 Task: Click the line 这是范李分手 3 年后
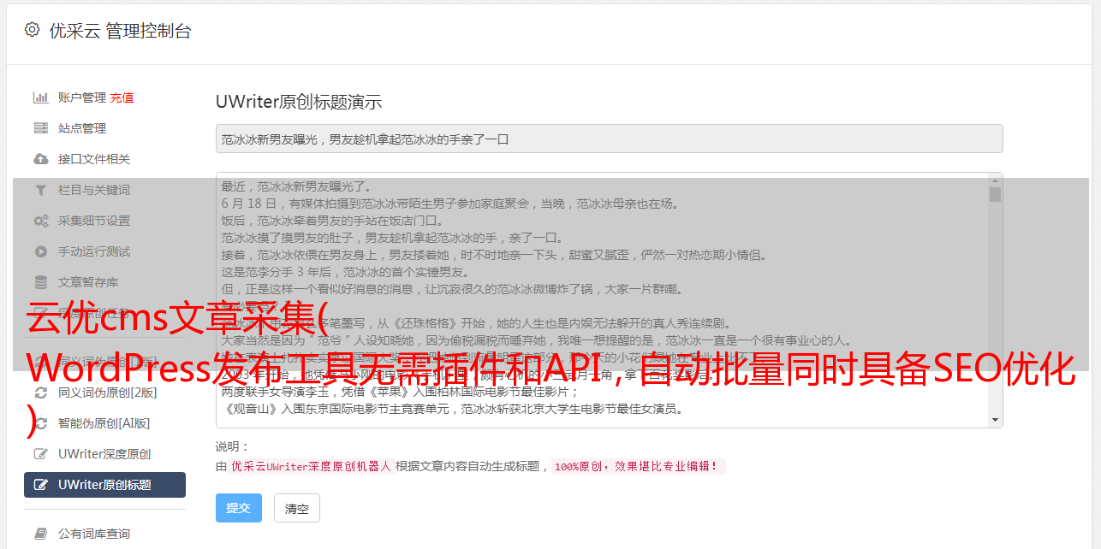point(345,272)
